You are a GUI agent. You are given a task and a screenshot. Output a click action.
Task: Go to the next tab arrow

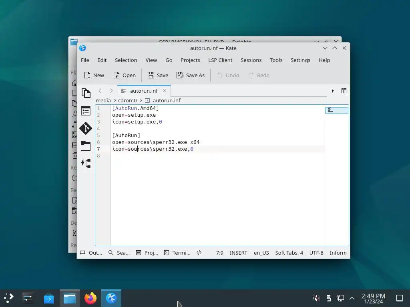111,91
